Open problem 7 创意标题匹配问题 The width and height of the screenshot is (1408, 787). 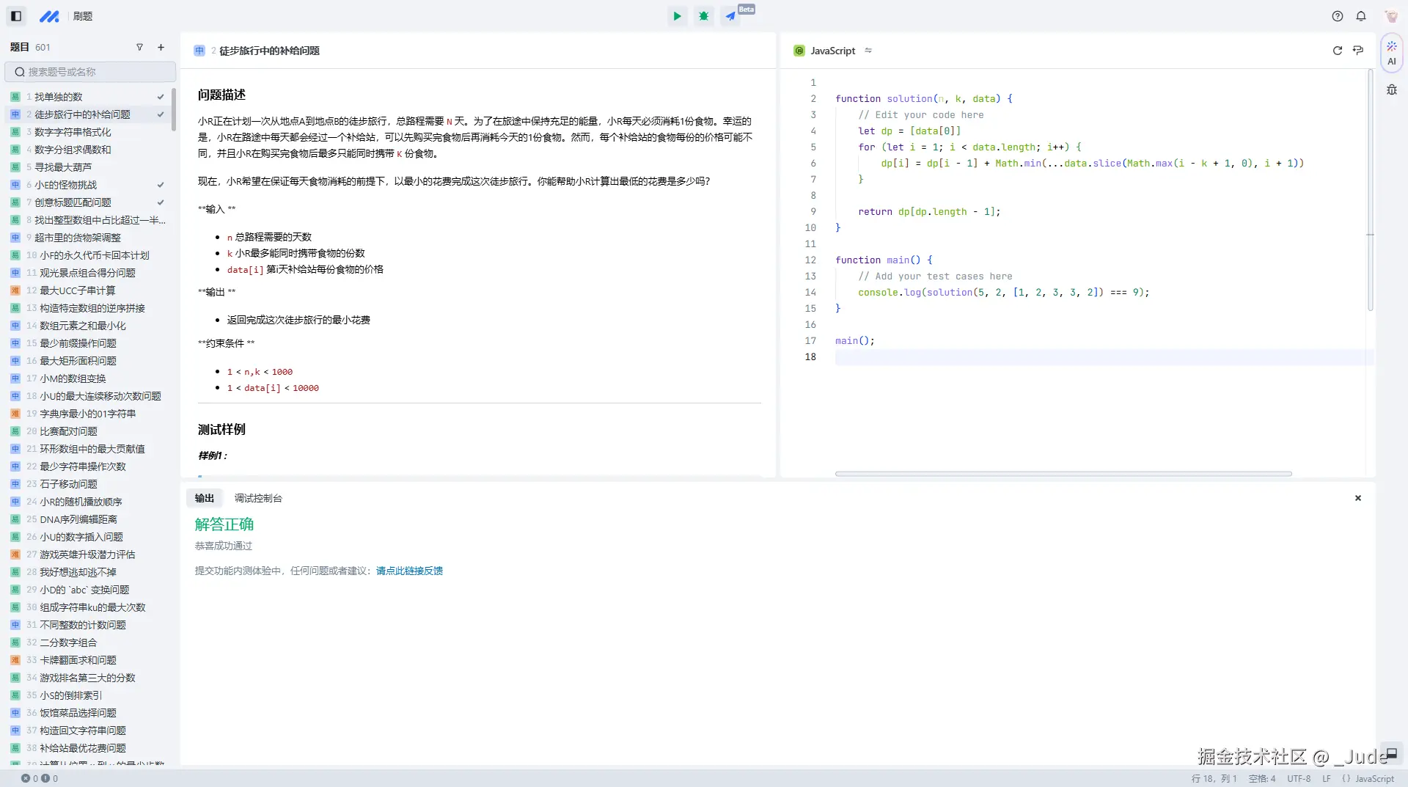[88, 202]
